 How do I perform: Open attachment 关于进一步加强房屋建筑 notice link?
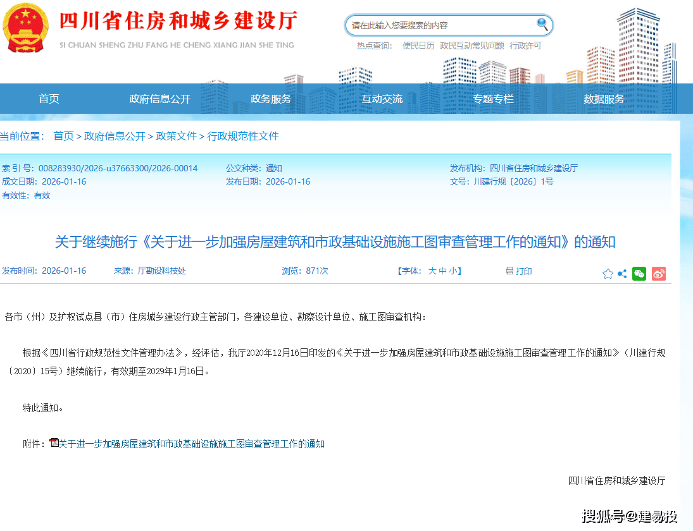coord(191,444)
